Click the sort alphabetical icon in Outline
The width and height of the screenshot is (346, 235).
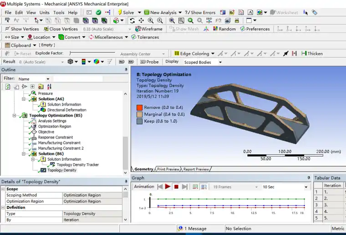point(49,87)
